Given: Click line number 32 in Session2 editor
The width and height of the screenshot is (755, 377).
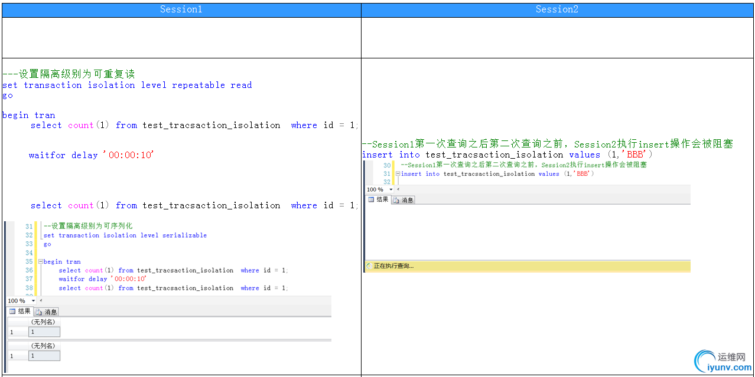Looking at the screenshot, I should point(387,182).
